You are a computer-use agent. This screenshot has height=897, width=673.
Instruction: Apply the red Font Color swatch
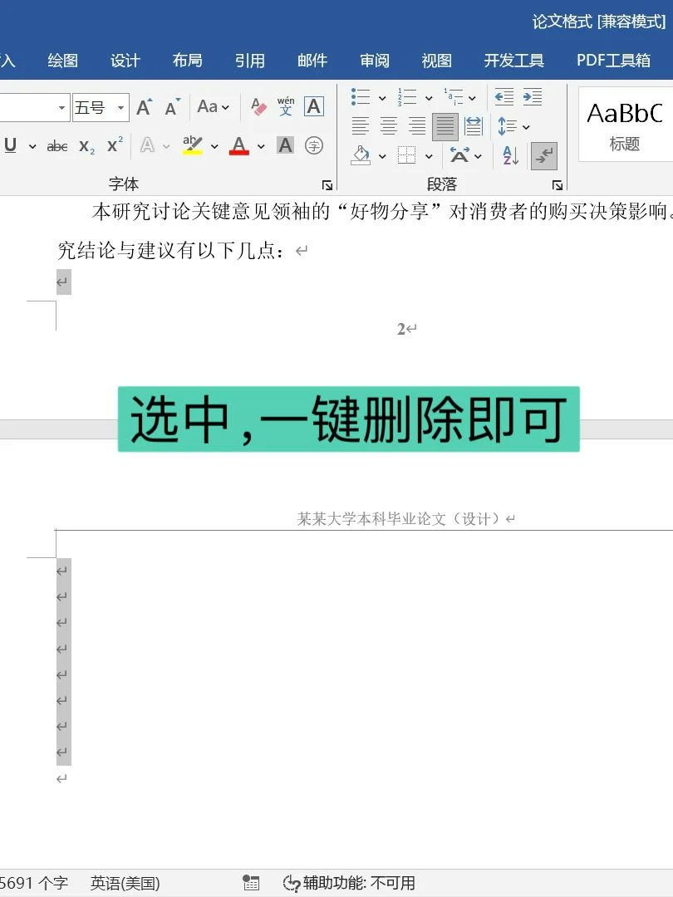(x=239, y=146)
